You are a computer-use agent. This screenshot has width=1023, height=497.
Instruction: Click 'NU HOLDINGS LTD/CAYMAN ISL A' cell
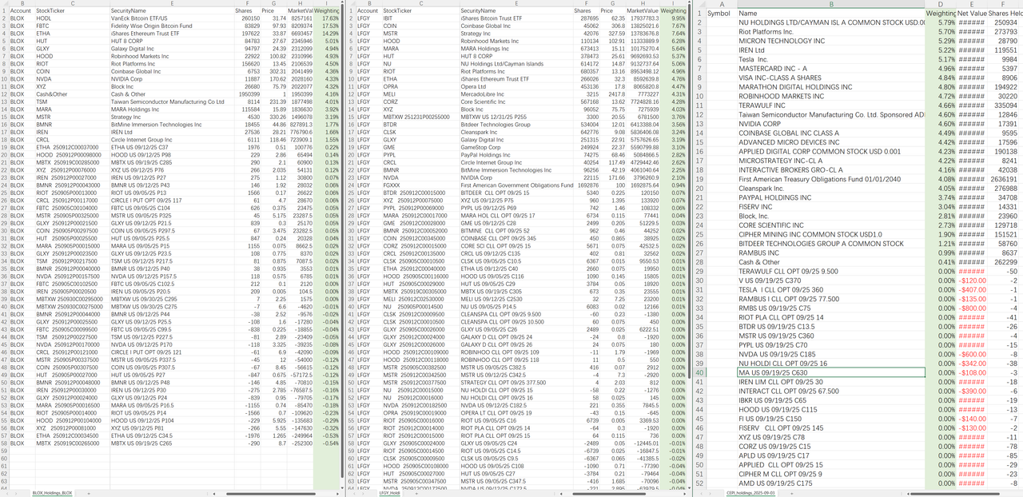(x=831, y=22)
